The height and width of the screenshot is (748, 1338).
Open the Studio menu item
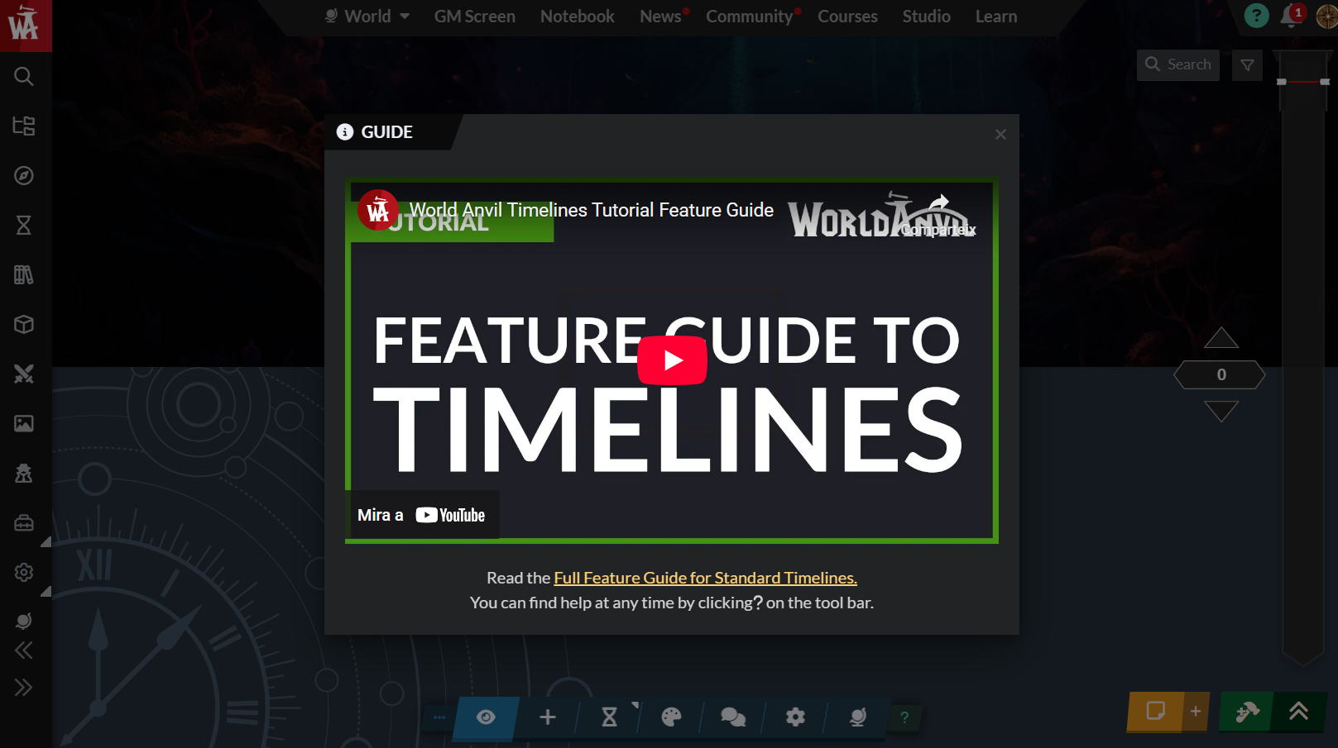click(x=926, y=17)
